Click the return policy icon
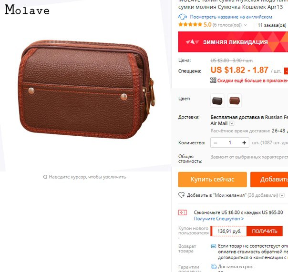The width and height of the screenshot is (288, 272). 214,246
